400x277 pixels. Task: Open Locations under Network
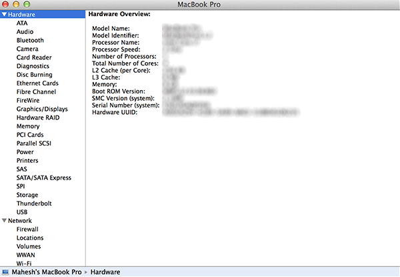click(30, 238)
